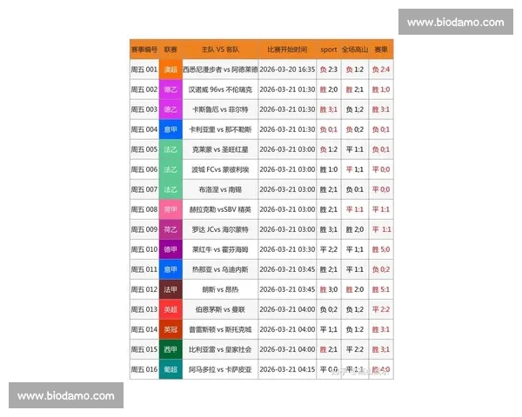
Task: Click the dark red 法甲 league badge
Action: (x=171, y=289)
